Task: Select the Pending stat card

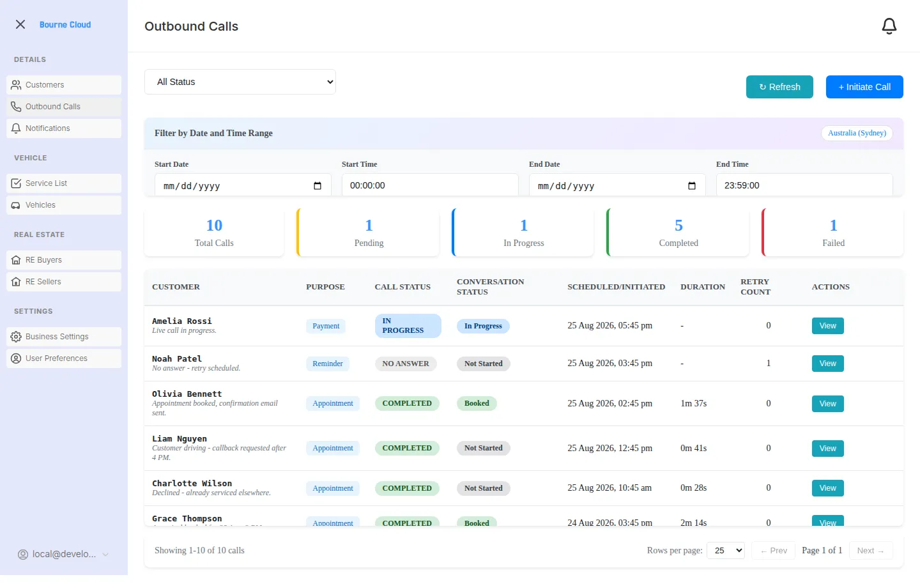Action: click(369, 233)
